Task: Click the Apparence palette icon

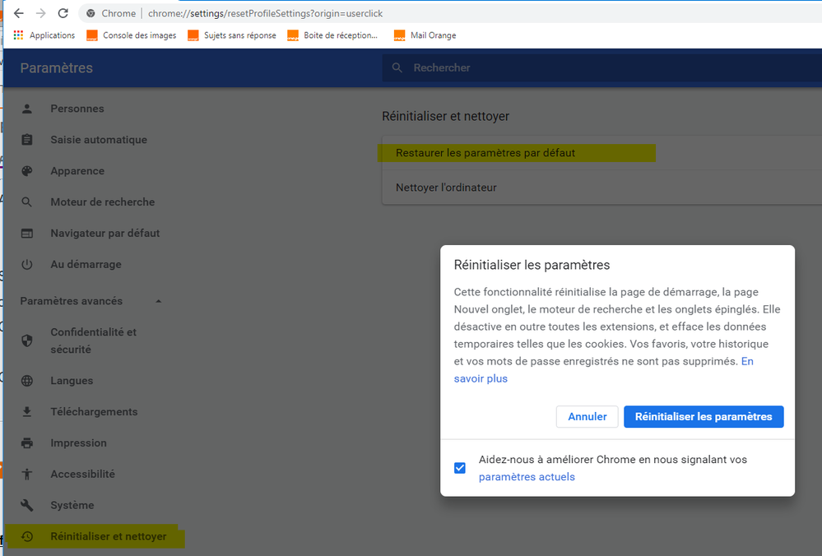Action: [x=27, y=171]
